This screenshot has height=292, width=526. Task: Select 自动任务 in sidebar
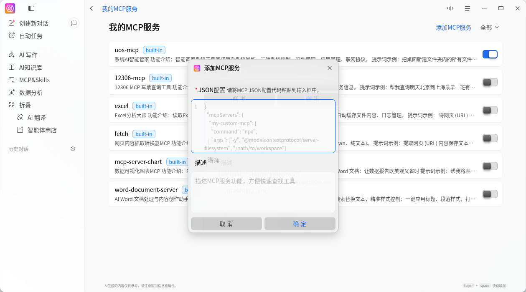(31, 36)
